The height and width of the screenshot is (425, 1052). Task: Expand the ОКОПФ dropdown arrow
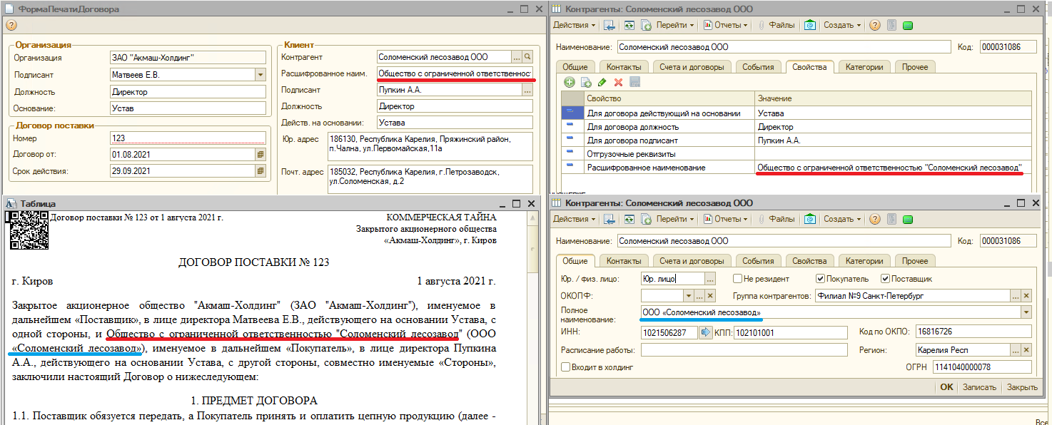(689, 295)
